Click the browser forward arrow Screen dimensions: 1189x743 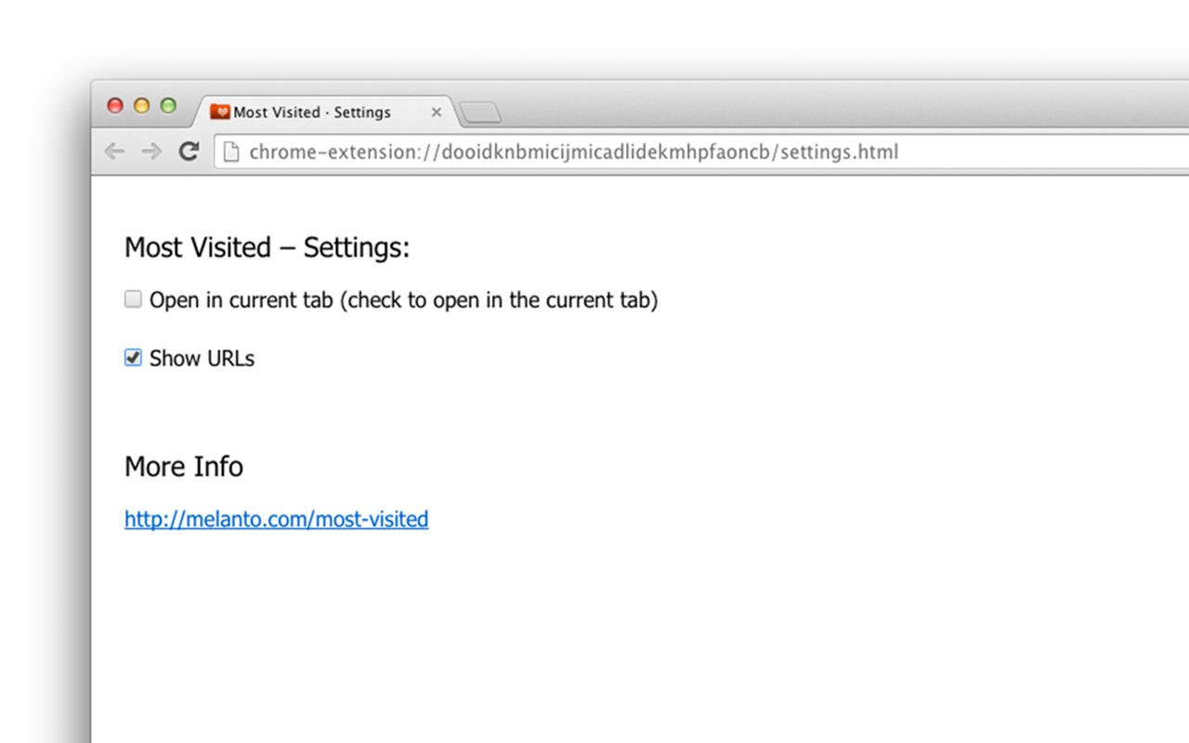(x=151, y=151)
